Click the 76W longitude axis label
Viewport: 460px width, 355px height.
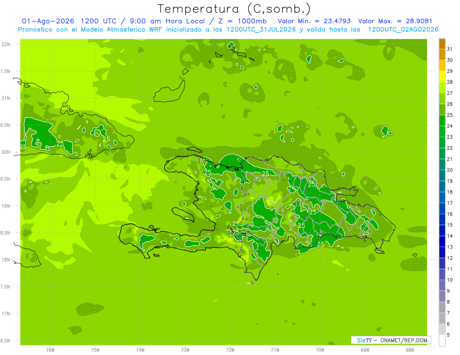tap(50, 350)
